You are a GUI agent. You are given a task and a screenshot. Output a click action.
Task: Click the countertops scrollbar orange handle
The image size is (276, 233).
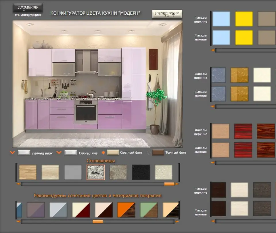pyautogui.click(x=169, y=184)
